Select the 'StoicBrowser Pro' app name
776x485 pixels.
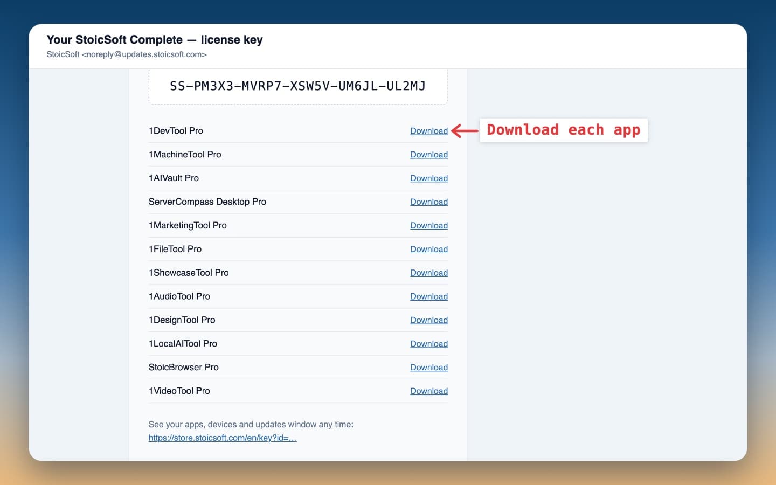(184, 368)
